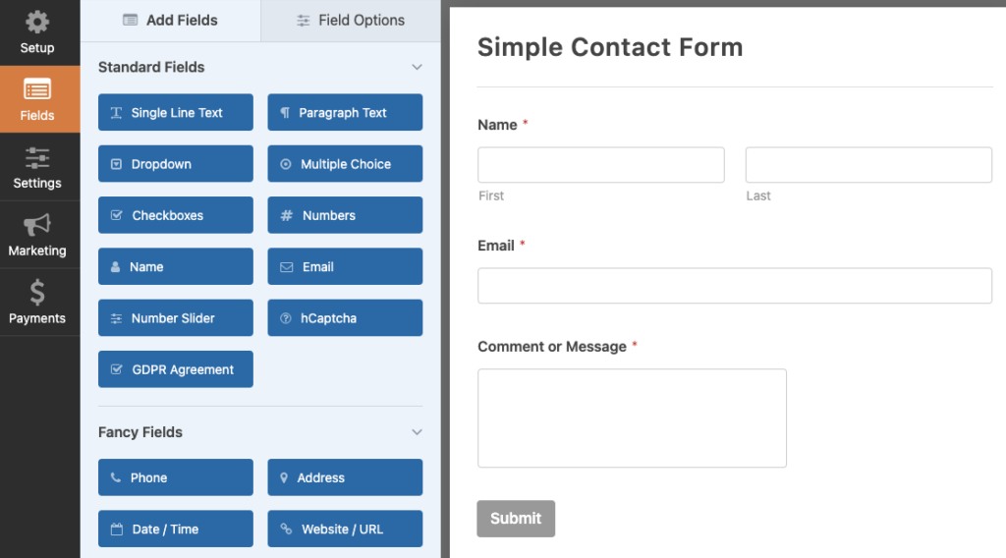Add a Single Line Text field
1006x558 pixels.
point(176,113)
